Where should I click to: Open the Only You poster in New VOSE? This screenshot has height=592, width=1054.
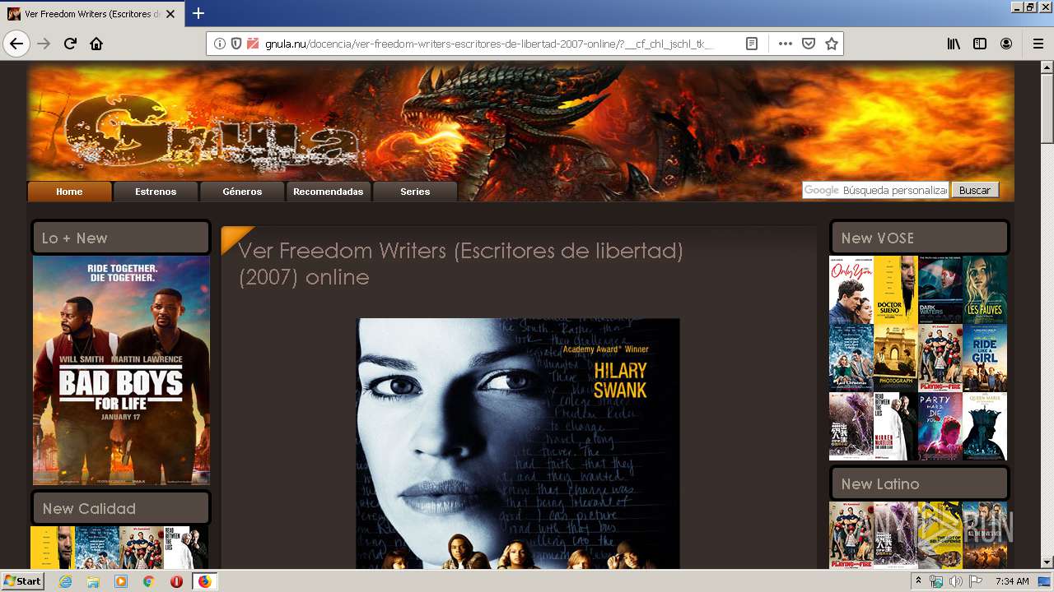pos(851,290)
